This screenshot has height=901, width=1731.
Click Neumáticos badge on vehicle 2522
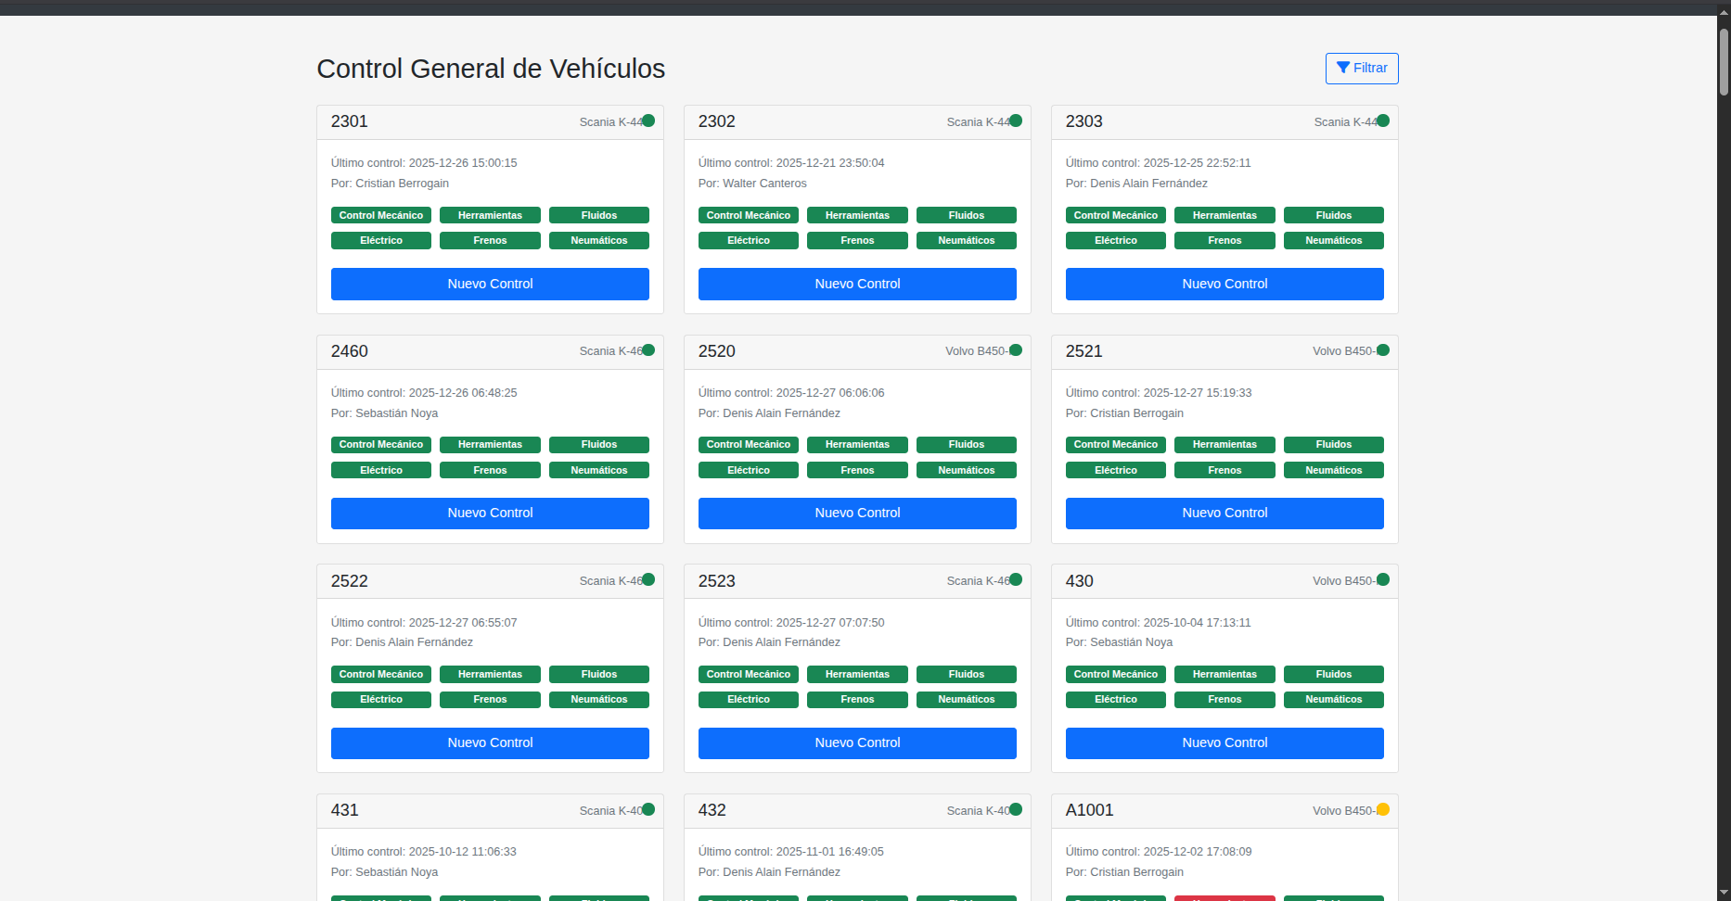598,700
